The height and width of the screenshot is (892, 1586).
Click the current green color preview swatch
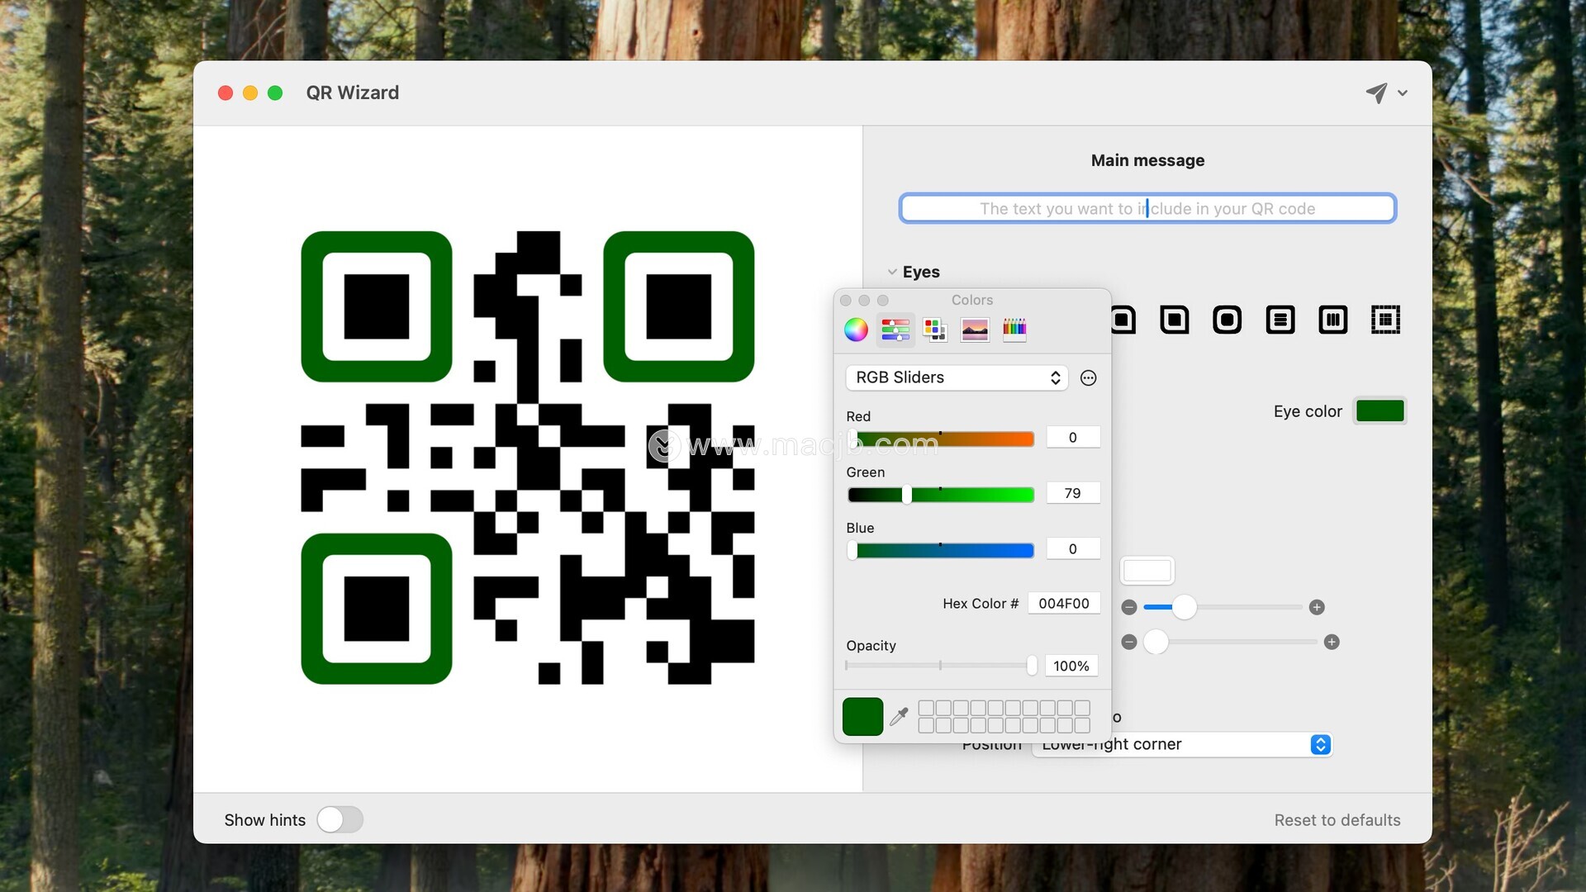tap(862, 716)
